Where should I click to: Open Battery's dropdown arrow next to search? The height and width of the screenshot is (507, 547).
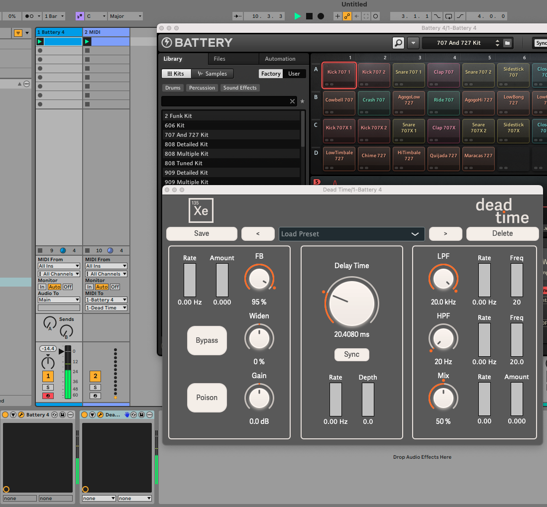click(x=414, y=43)
